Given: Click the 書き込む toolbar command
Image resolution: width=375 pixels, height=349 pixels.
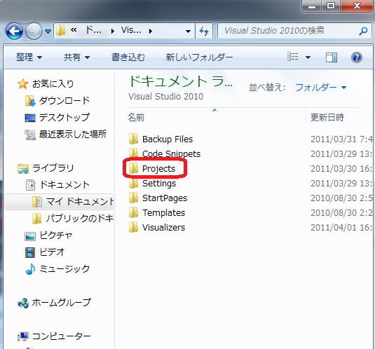Looking at the screenshot, I should [128, 57].
